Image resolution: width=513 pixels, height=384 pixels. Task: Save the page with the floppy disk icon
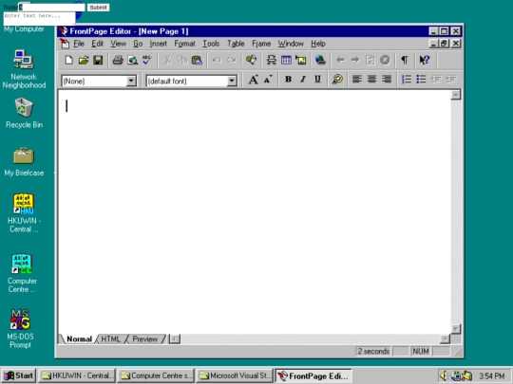(x=98, y=60)
